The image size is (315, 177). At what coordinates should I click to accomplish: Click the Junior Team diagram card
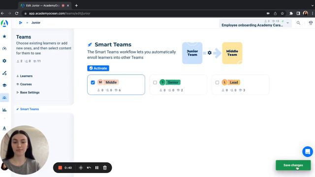click(192, 53)
